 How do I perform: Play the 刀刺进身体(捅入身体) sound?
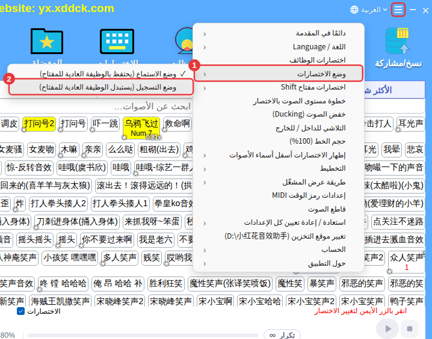(x=77, y=222)
